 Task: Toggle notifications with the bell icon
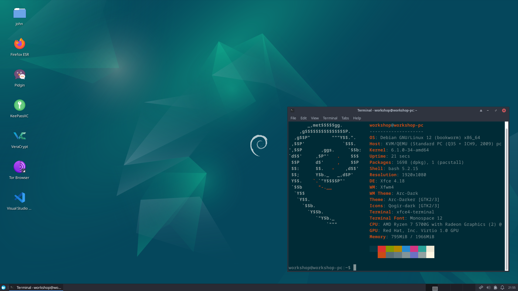click(502, 287)
